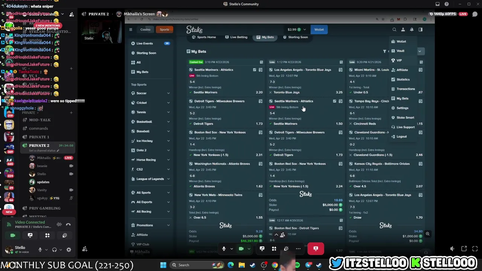482x271 pixels.
Task: Open scoreboard icon for Detroit Tigers - Milwaukee Brewers first card
Action: [x=261, y=101]
